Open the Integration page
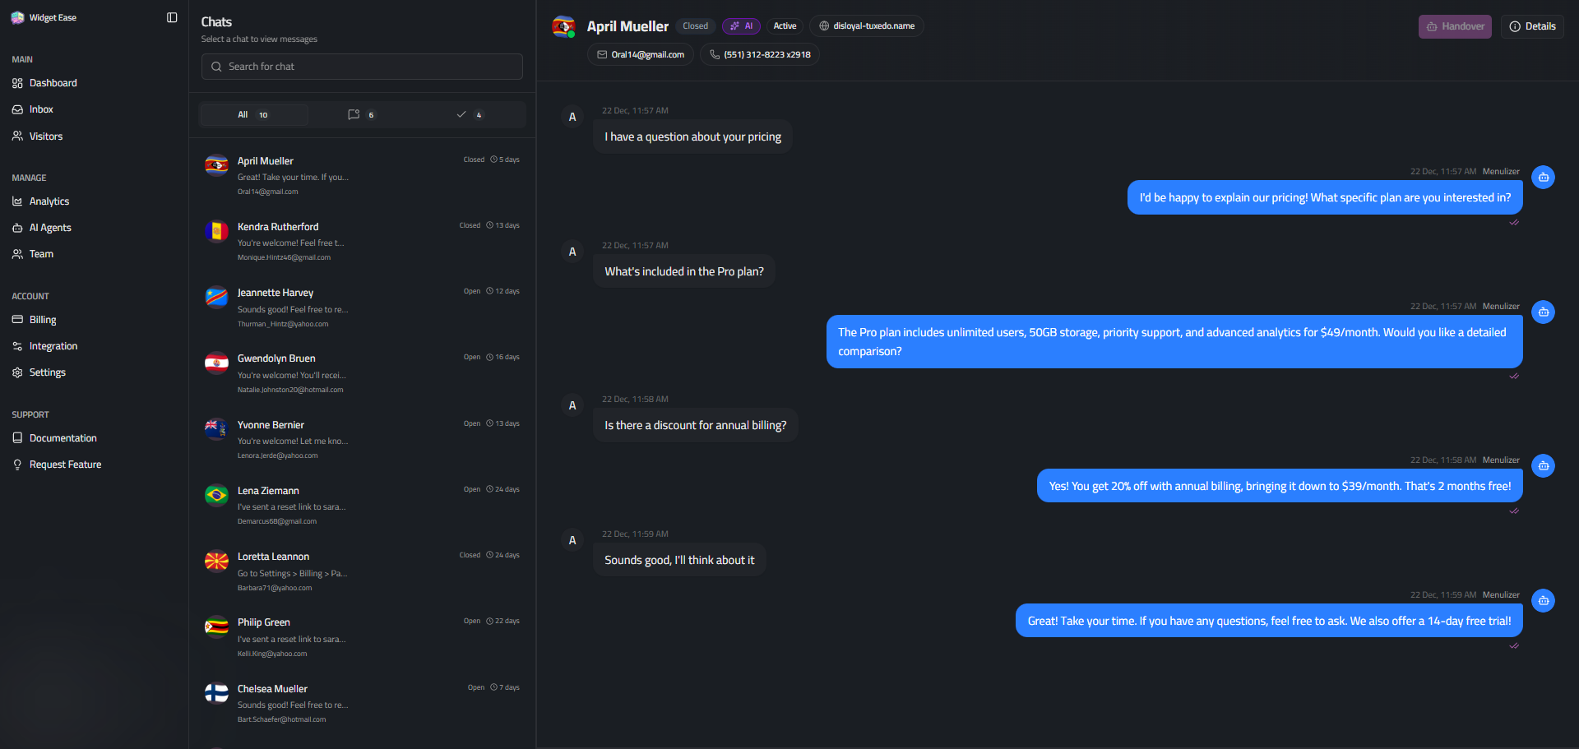 tap(53, 346)
